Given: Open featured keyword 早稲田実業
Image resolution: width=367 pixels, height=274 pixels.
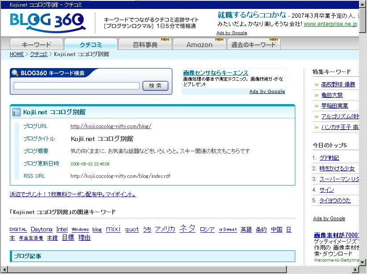Looking at the screenshot, I should (x=334, y=106).
